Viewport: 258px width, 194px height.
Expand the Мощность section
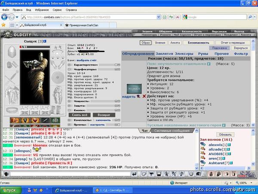point(69,101)
